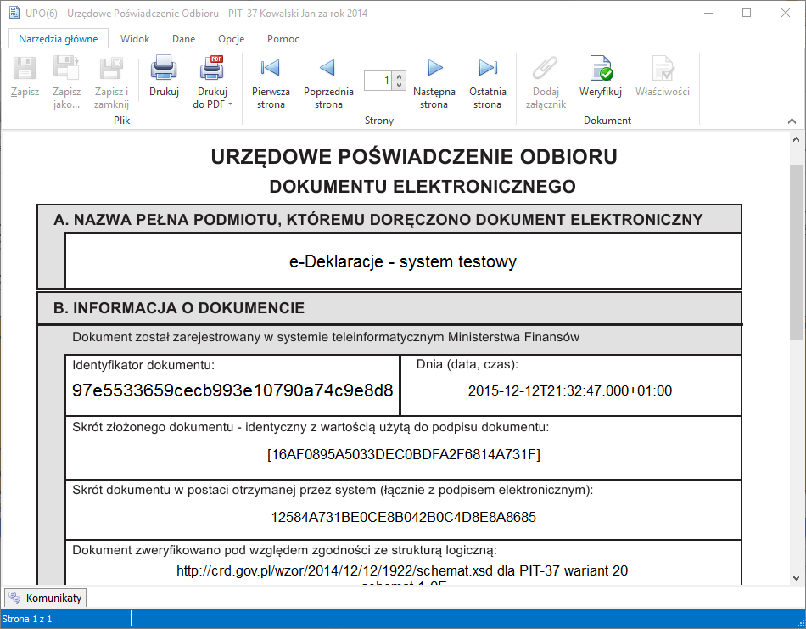Click date text 2015-12-12T21:32:47.000+01:00
The image size is (806, 629).
pos(570,390)
